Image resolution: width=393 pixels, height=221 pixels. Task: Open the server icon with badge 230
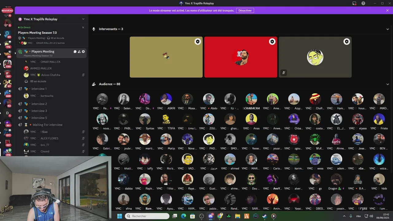click(7, 64)
